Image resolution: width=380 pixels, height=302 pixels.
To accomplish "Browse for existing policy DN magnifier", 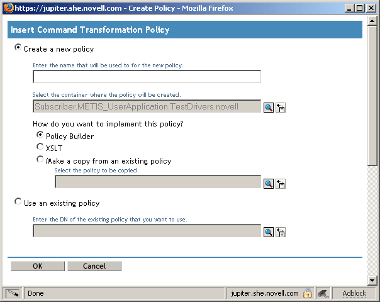I will coord(269,232).
